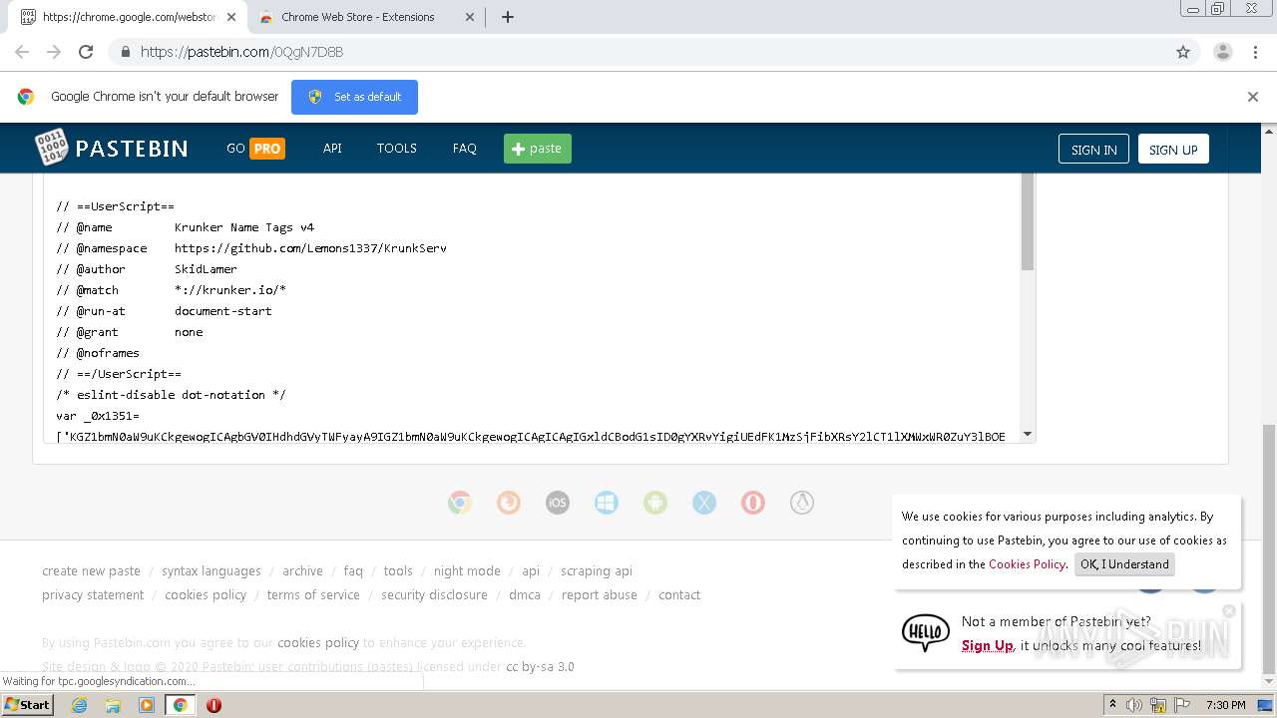This screenshot has height=718, width=1277.
Task: Click the site lock icon in address bar
Action: pos(125,52)
